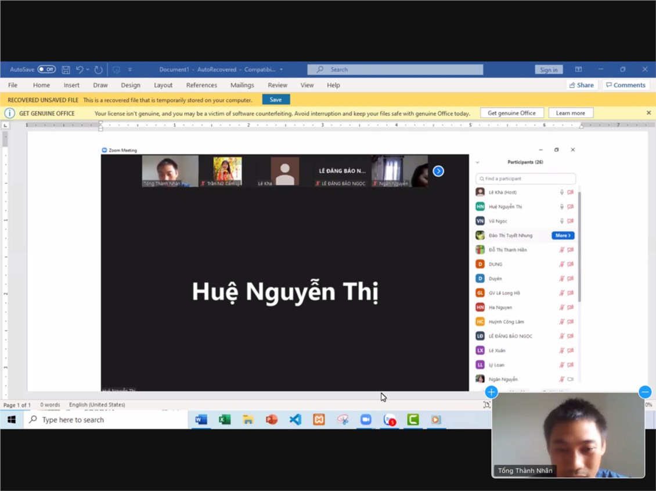Open Ribbon Display Options icon
The image size is (656, 491).
tap(578, 70)
